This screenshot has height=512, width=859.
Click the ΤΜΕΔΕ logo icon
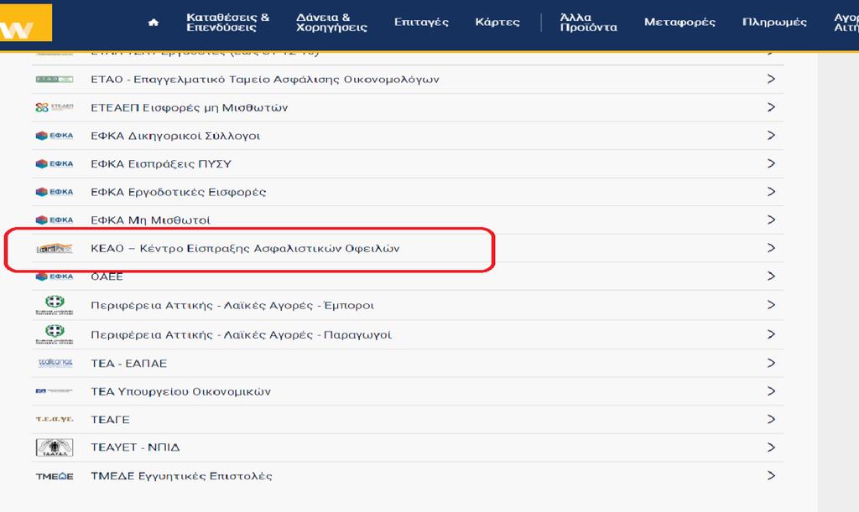coord(55,477)
